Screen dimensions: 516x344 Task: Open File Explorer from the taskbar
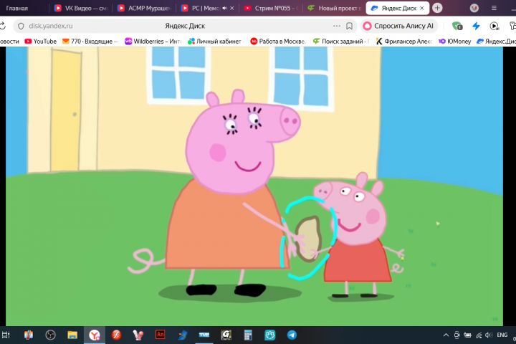pos(72,335)
